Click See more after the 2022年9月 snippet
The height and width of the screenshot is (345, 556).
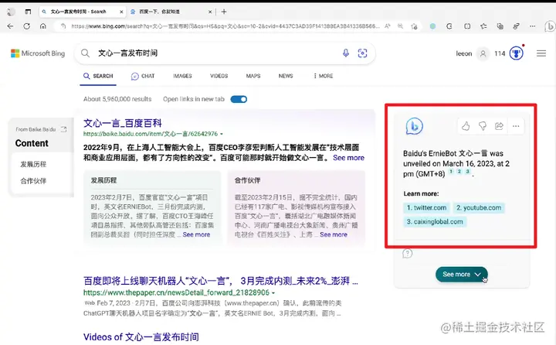click(x=348, y=158)
